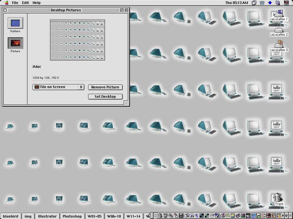Click the paintbrush palette Control Strip module
This screenshot has width=293, height=219.
click(x=237, y=216)
